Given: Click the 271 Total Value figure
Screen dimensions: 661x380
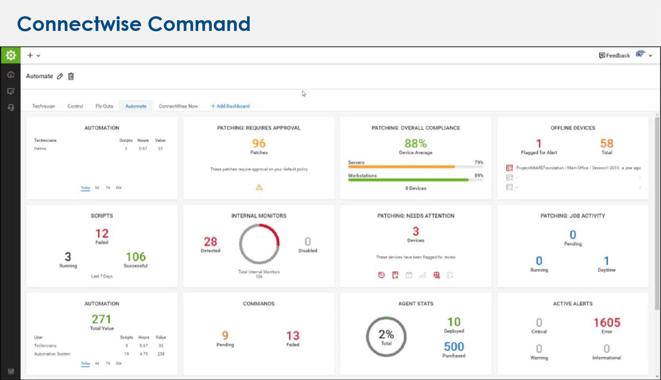Looking at the screenshot, I should 102,319.
